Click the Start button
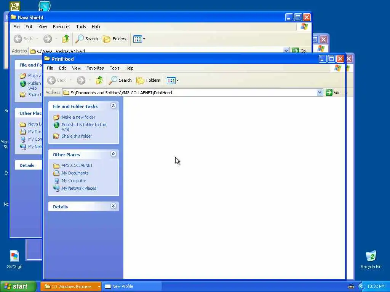Image resolution: width=390 pixels, height=292 pixels. tap(18, 286)
